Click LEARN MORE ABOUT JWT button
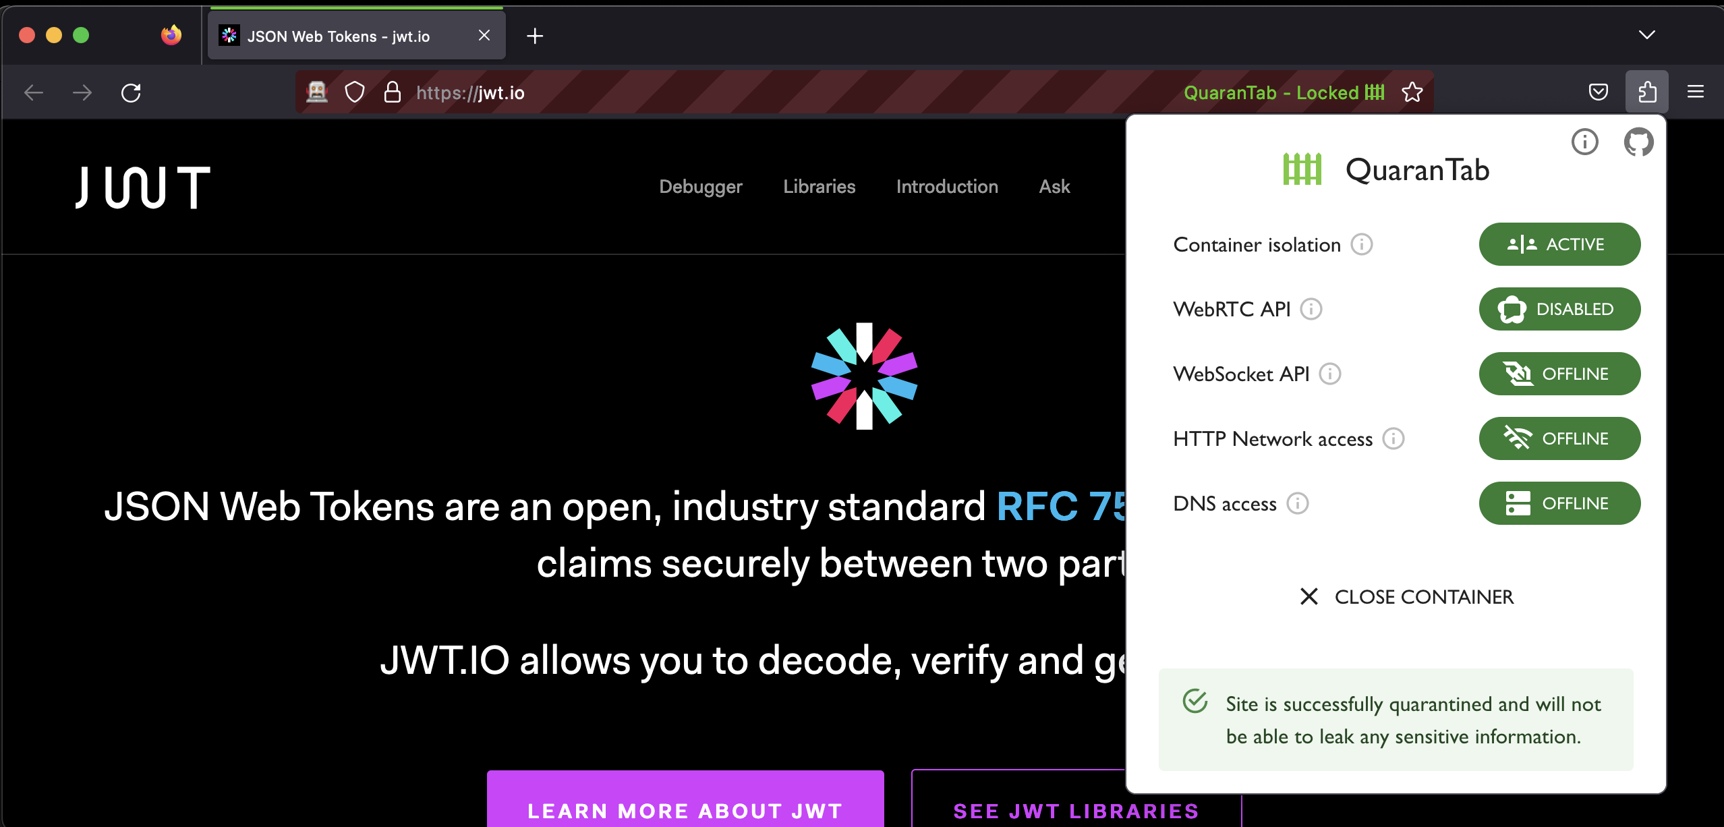 point(685,809)
